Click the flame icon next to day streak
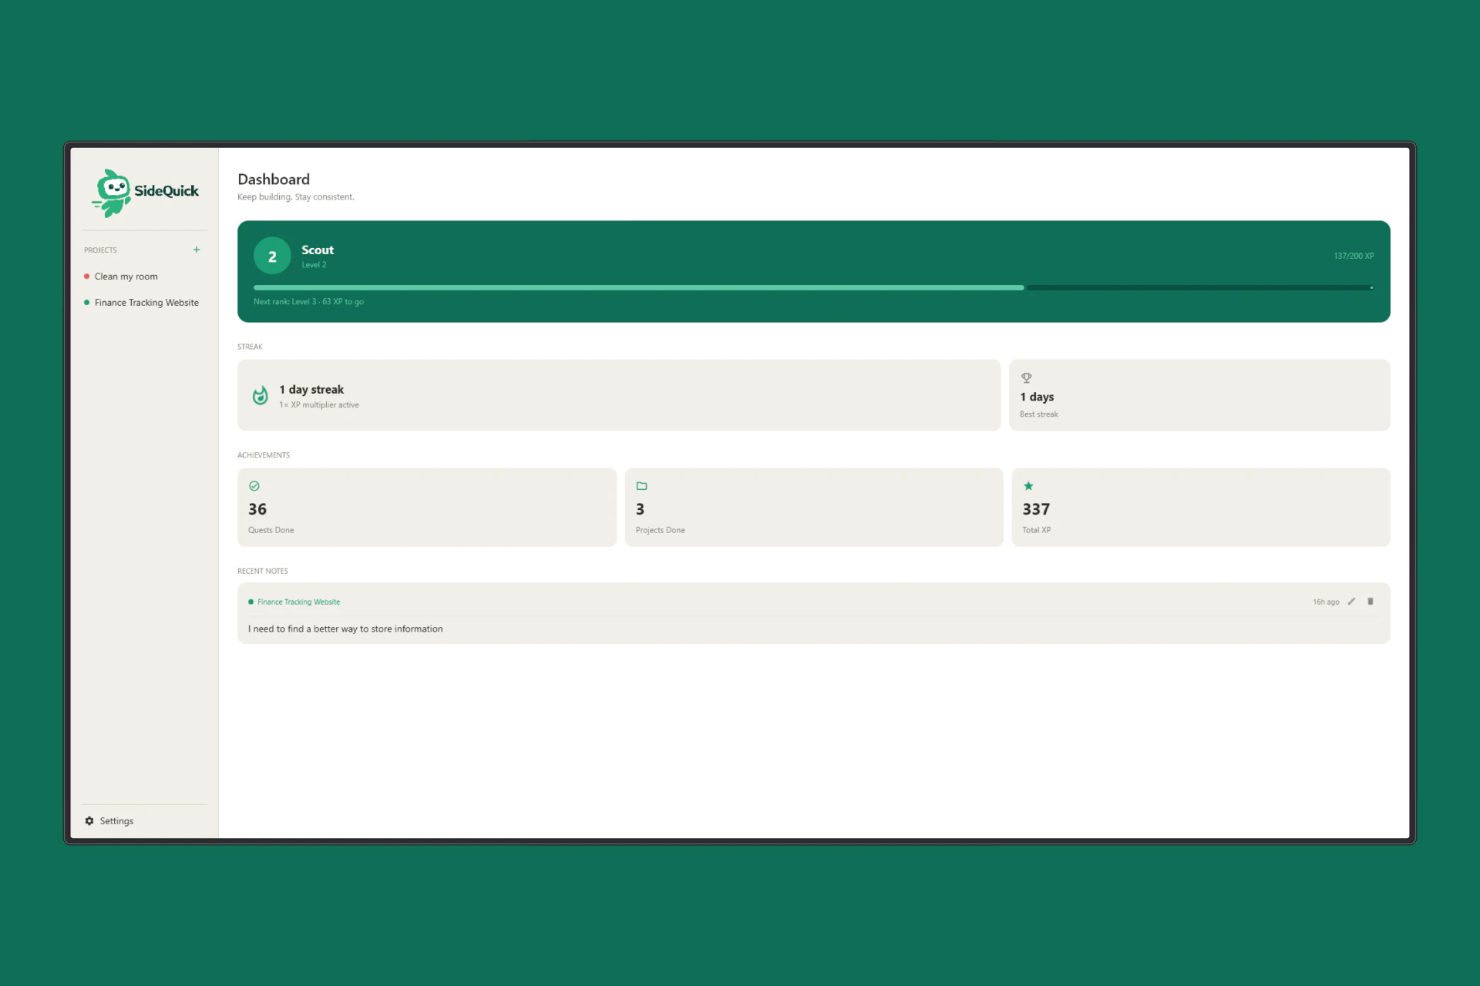Viewport: 1480px width, 986px height. [260, 394]
